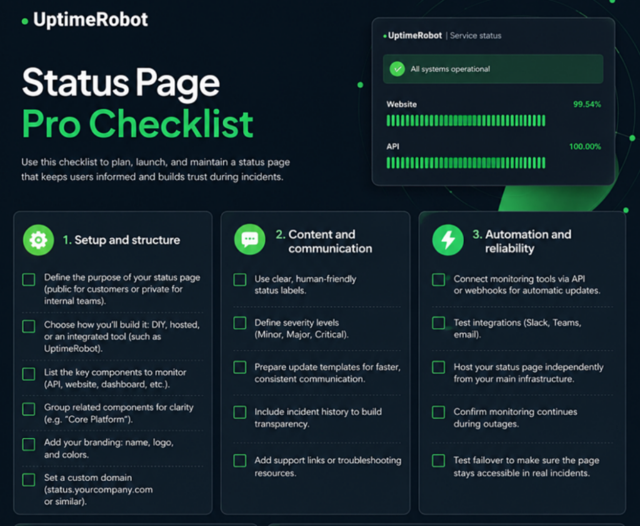The width and height of the screenshot is (640, 526).
Task: Click the 'Use this checklist to plan' intro paragraph
Action: pyautogui.click(x=156, y=169)
